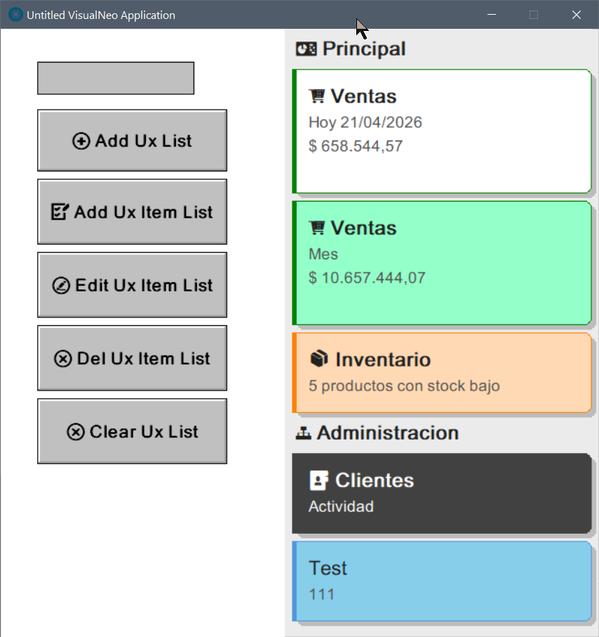Click the pencil circle icon on Edit button
This screenshot has height=637, width=599.
pyautogui.click(x=61, y=286)
